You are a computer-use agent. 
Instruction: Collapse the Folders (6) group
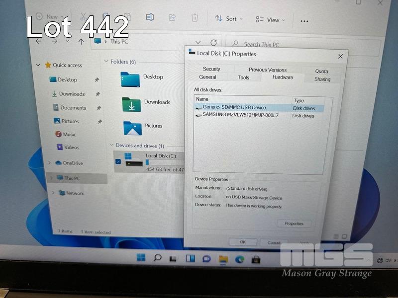pyautogui.click(x=106, y=62)
